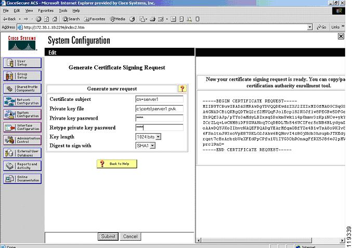Open the Favorites menu
This screenshot has height=248, width=352.
coord(46,10)
